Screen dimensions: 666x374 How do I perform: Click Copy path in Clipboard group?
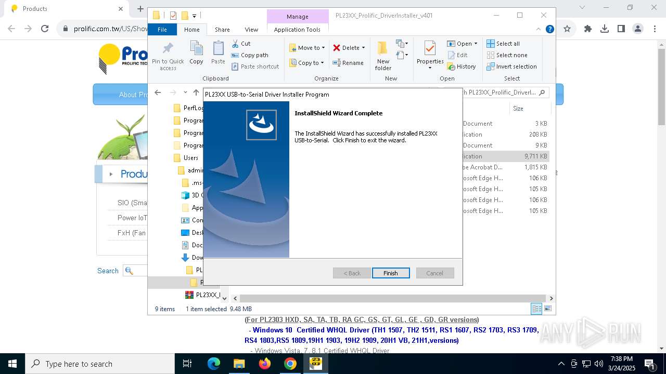250,55
